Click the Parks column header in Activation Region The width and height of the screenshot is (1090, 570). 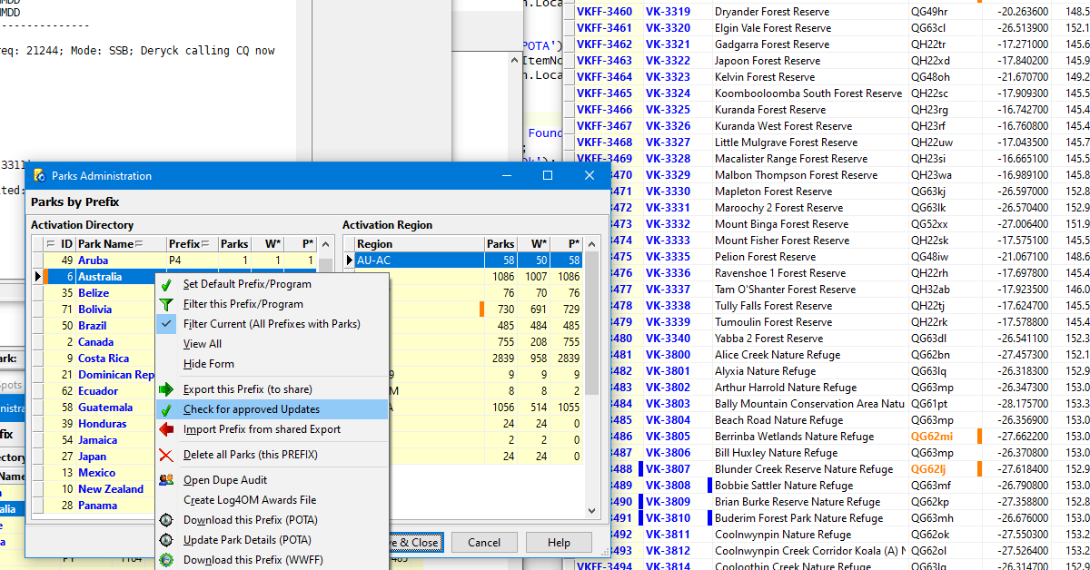(x=501, y=244)
